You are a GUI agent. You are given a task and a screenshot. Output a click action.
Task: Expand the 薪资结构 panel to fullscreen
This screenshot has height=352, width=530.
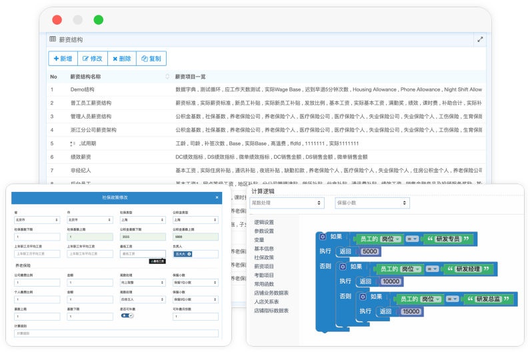click(x=479, y=40)
